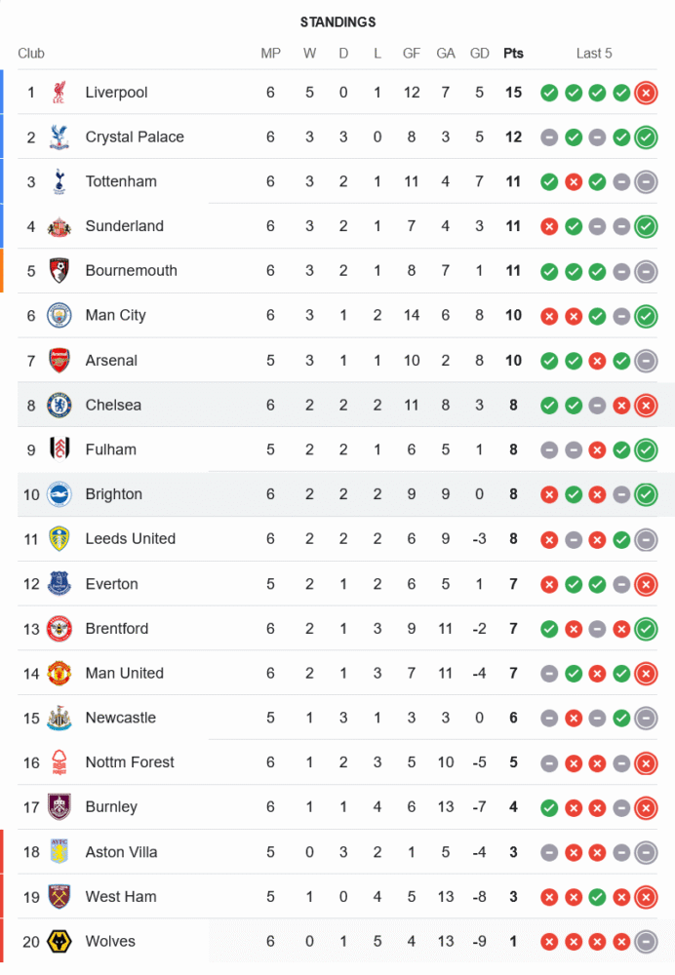The height and width of the screenshot is (975, 675).
Task: Click Crystal Palace's latest win result icon
Action: (645, 137)
